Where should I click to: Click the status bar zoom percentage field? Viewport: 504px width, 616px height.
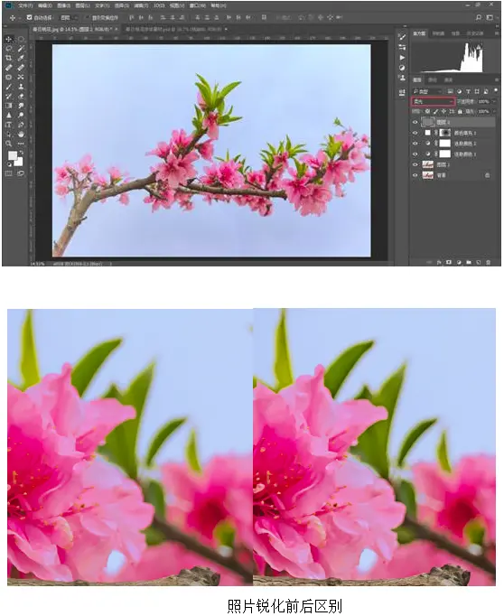tap(38, 264)
